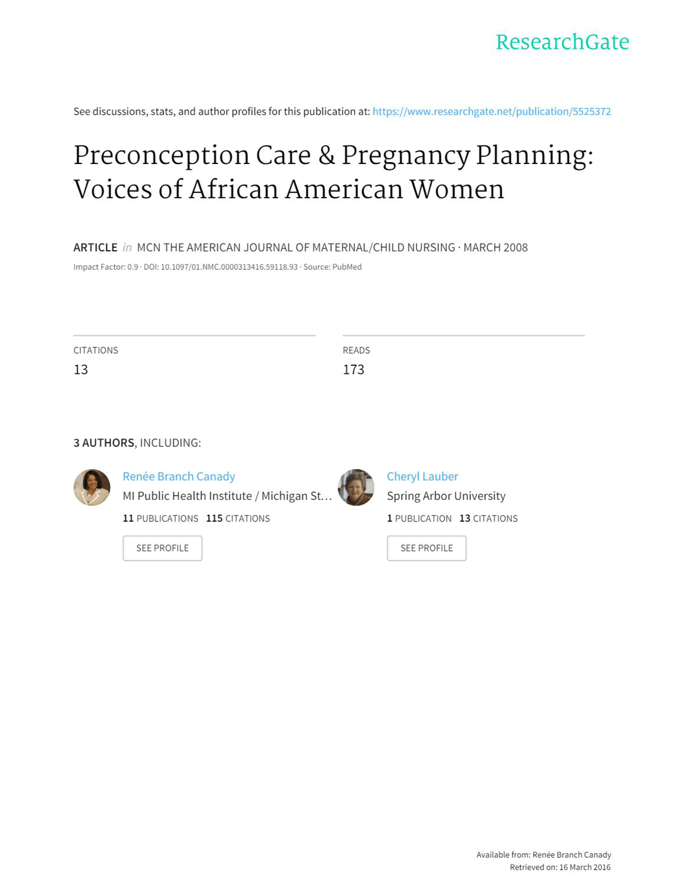Image resolution: width=685 pixels, height=887 pixels.
Task: Click the Spring Arbor University affiliation
Action: pyautogui.click(x=446, y=496)
